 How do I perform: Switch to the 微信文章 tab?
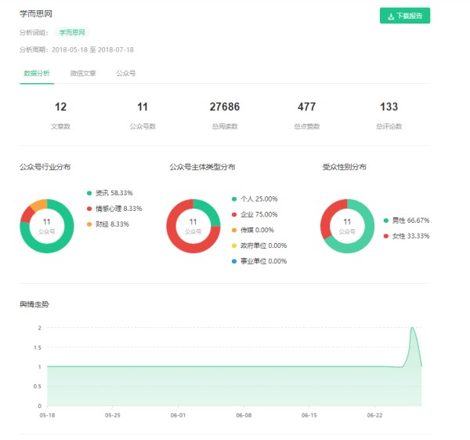point(83,73)
